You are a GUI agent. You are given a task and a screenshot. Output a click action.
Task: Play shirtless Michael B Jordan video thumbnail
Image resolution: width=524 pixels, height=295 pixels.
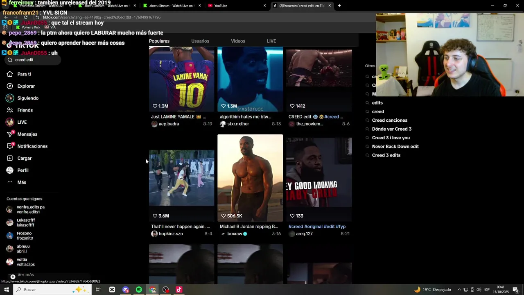point(250,178)
